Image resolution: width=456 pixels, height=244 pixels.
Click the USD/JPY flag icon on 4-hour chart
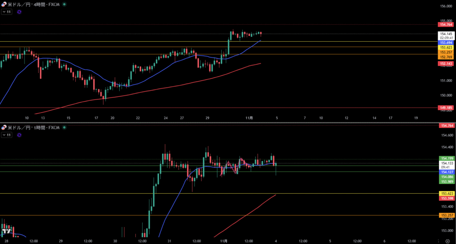4,4
